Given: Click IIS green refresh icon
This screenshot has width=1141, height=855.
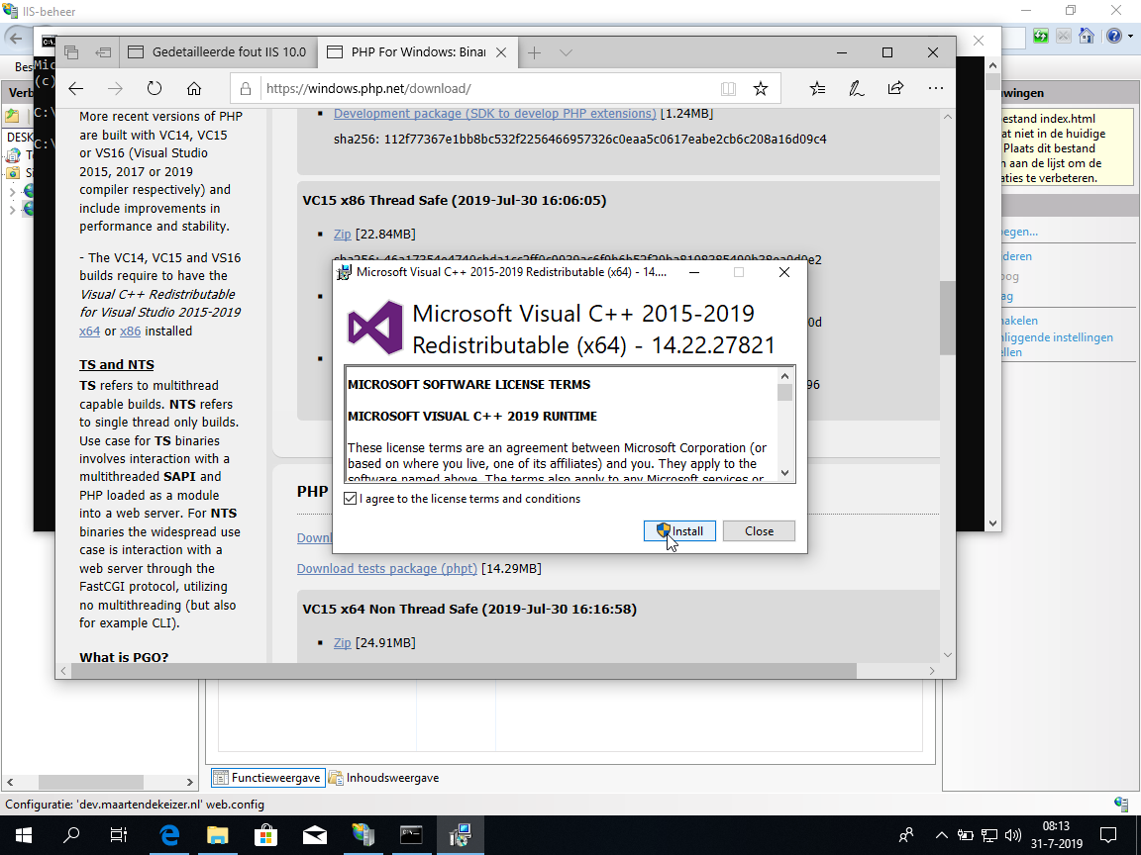Looking at the screenshot, I should tap(1041, 36).
